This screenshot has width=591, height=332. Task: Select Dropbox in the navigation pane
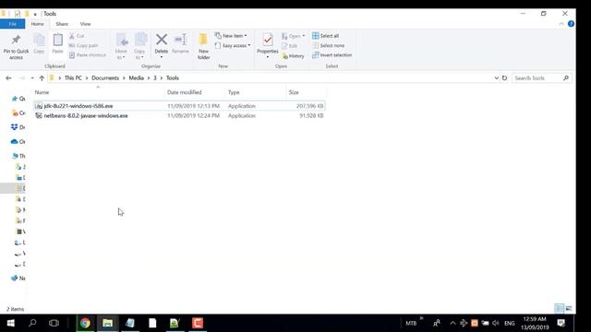click(18, 127)
